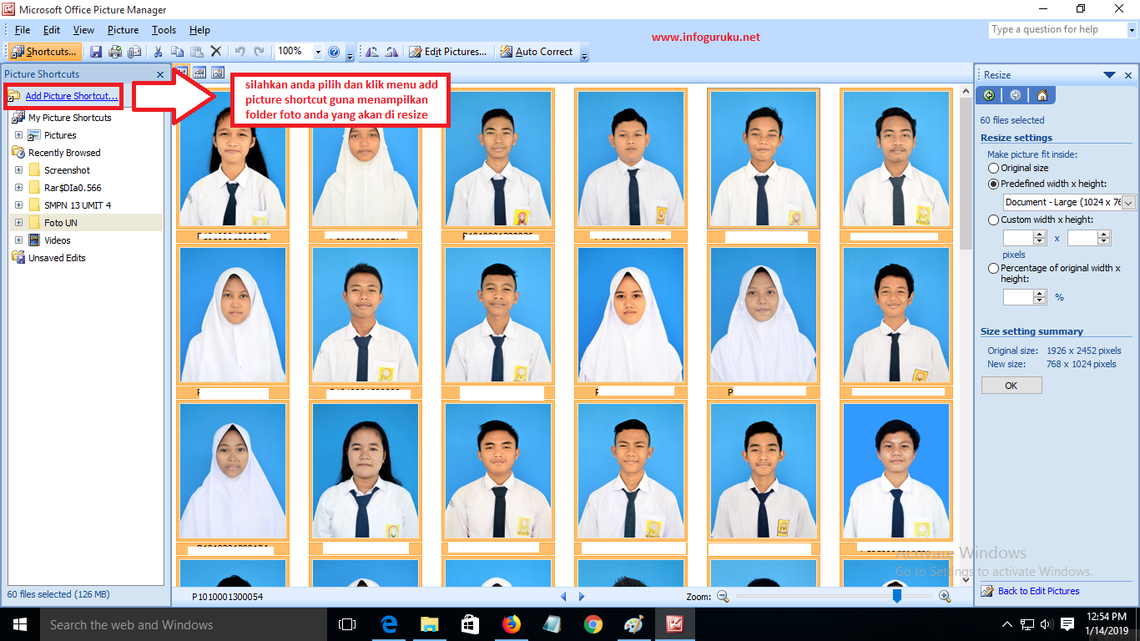Open Help via blue question icon
1140x641 pixels.
tap(334, 52)
